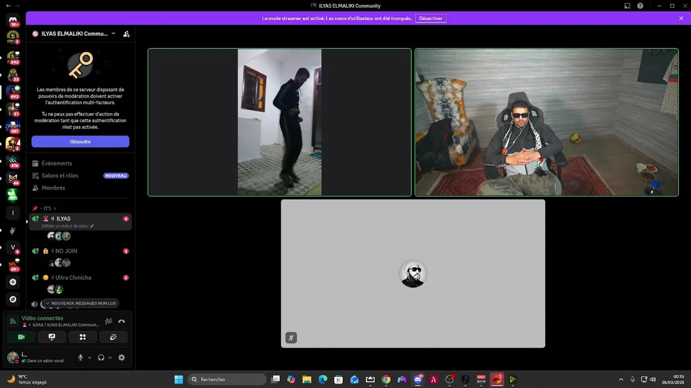Show hidden system tray icons
The height and width of the screenshot is (388, 691).
point(621,379)
